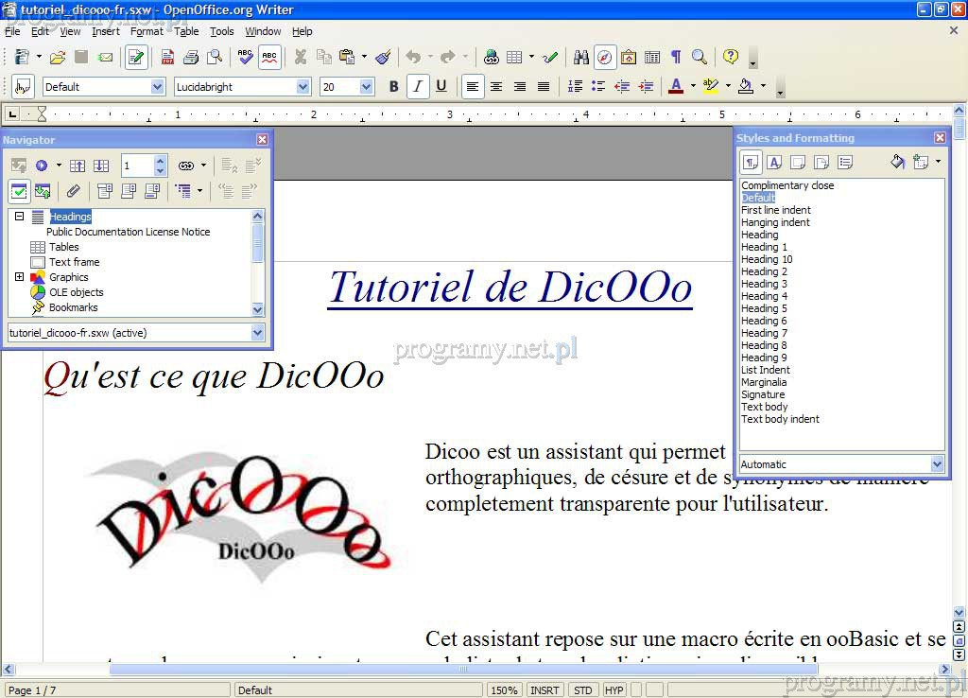This screenshot has height=698, width=968.
Task: Click the Spellcheck ABC checkmark icon
Action: coord(246,58)
